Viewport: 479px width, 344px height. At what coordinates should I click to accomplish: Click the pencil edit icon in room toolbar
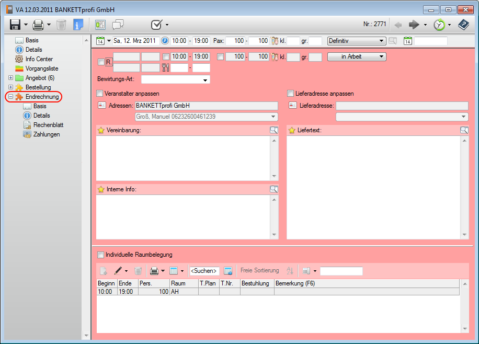coord(118,271)
